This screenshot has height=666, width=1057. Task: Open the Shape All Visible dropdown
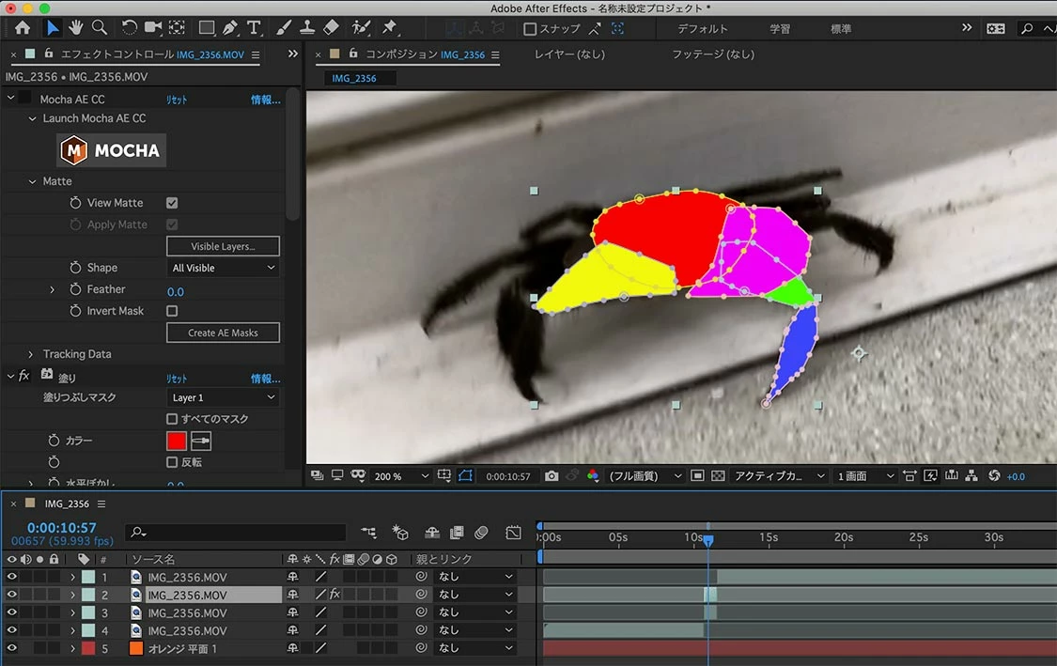pos(224,268)
